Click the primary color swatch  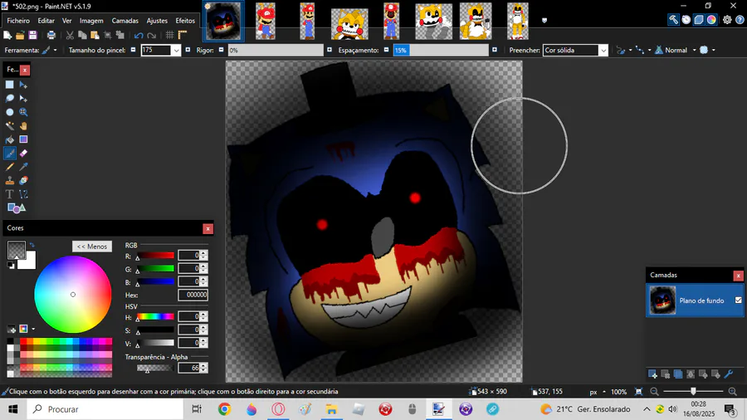coord(17,250)
